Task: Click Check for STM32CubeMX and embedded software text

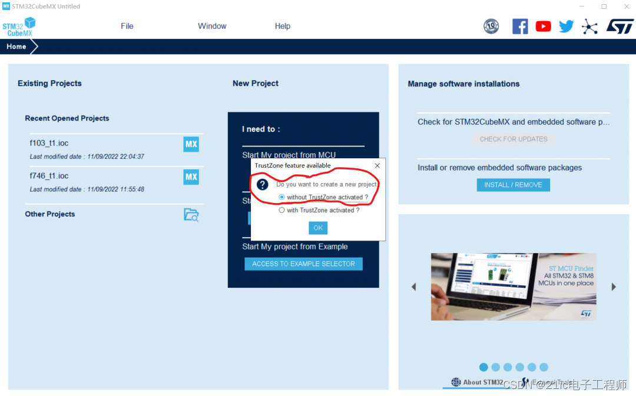Action: point(514,122)
